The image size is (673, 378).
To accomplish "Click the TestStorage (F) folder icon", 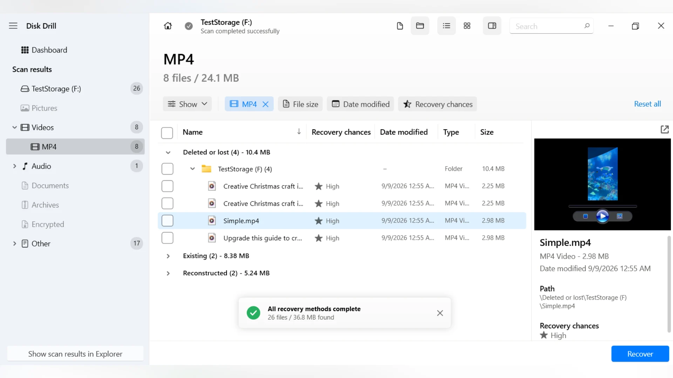I will 206,169.
